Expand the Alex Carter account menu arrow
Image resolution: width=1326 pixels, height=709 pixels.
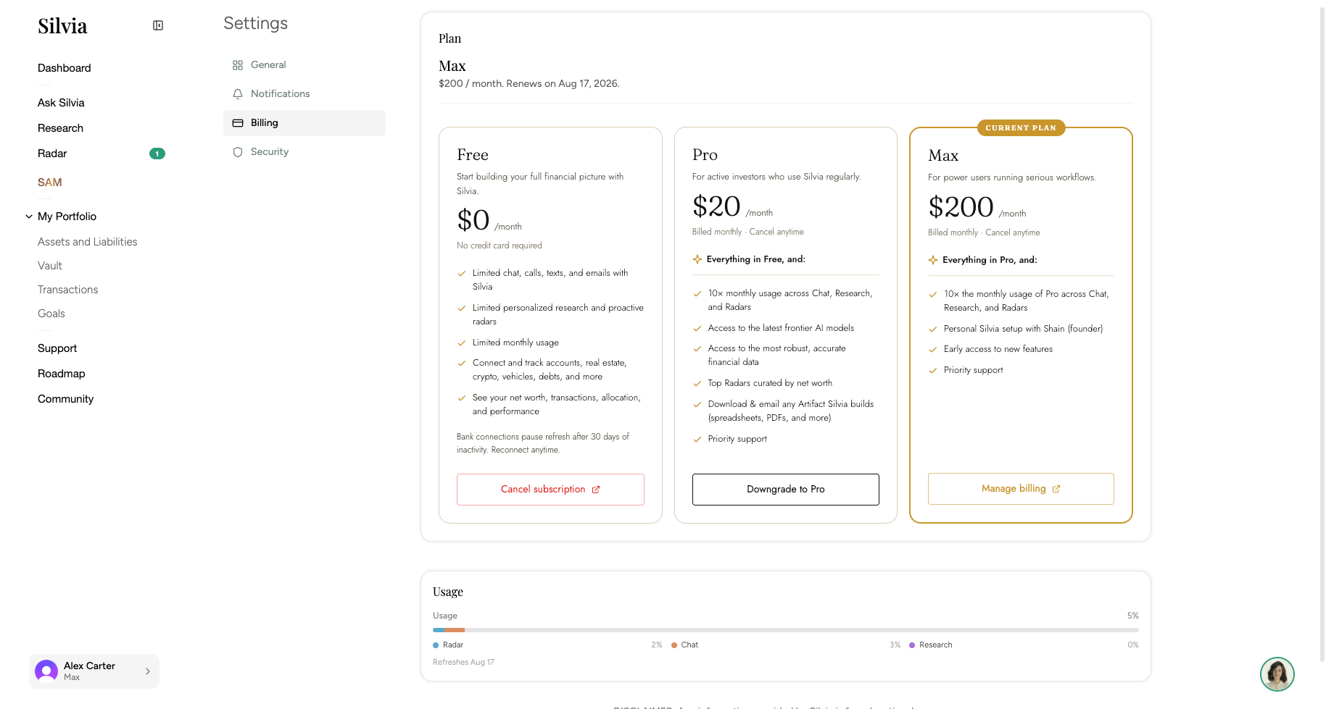[x=148, y=671]
